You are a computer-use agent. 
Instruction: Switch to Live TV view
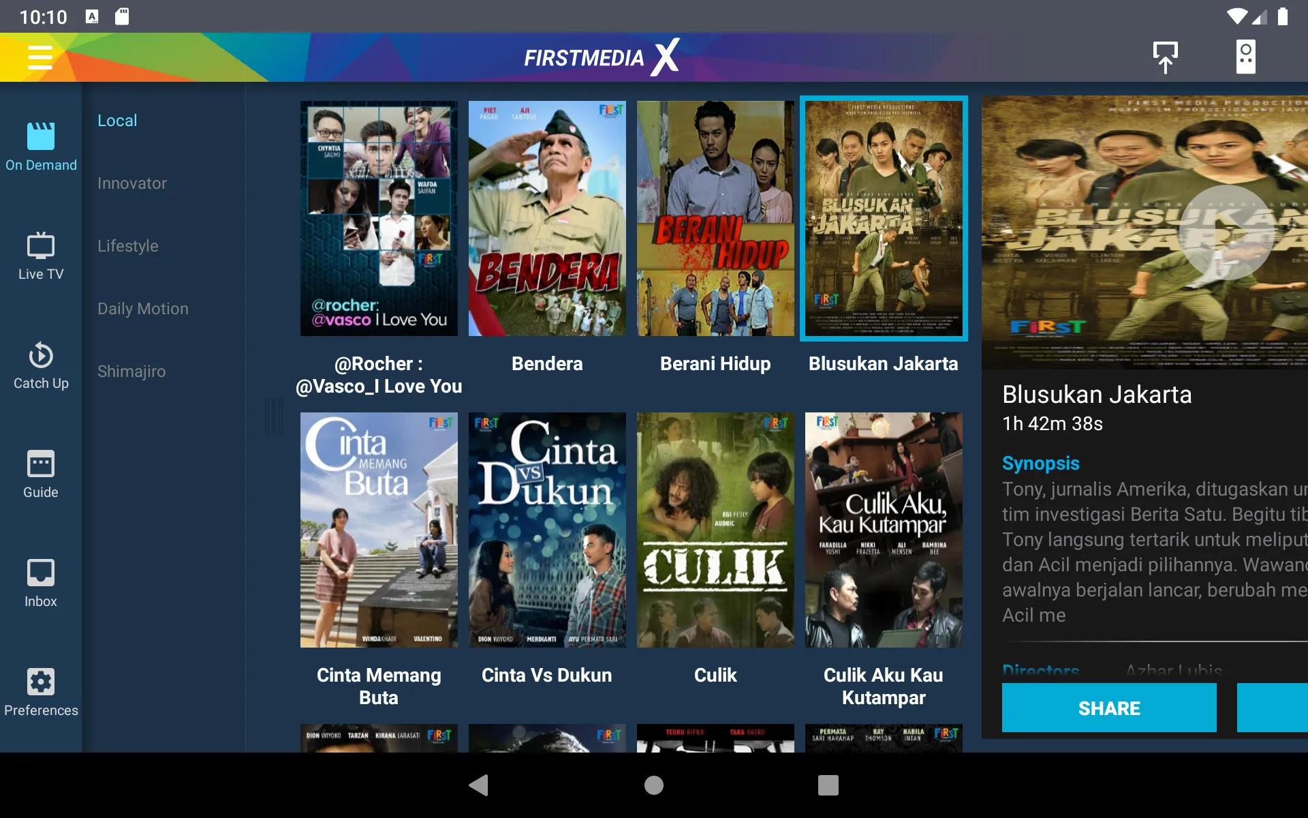39,259
